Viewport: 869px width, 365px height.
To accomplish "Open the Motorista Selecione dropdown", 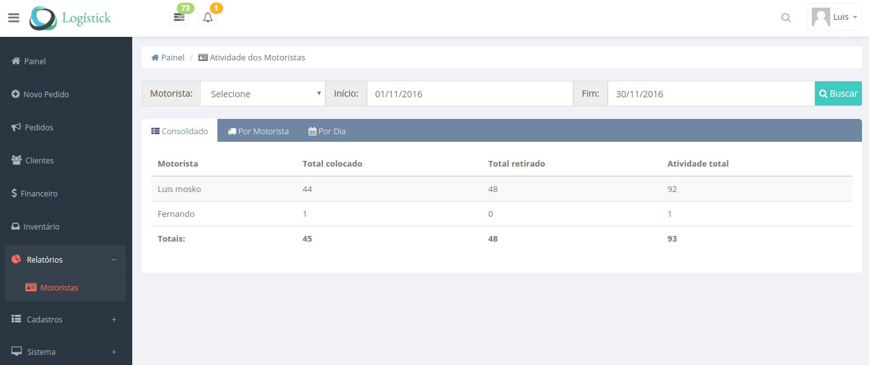I will (x=263, y=93).
